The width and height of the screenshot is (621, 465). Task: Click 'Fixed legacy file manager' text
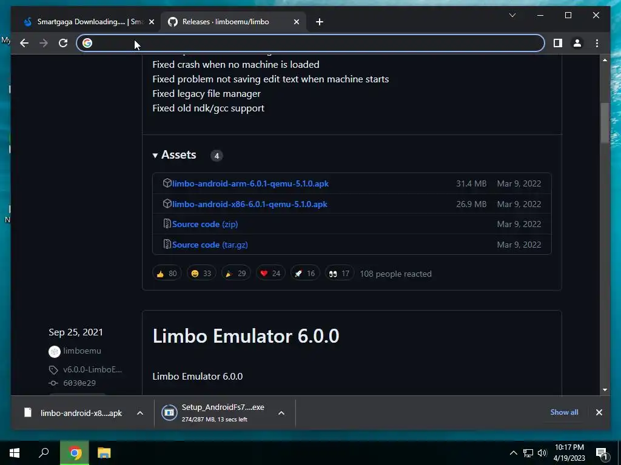coord(206,94)
